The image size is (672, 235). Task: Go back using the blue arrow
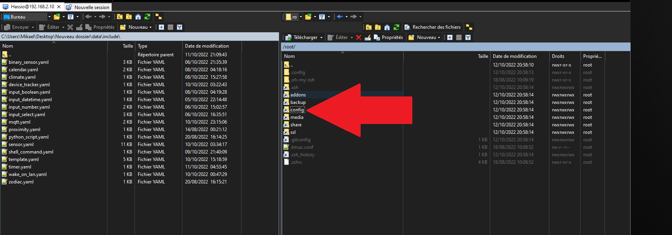[x=340, y=17]
